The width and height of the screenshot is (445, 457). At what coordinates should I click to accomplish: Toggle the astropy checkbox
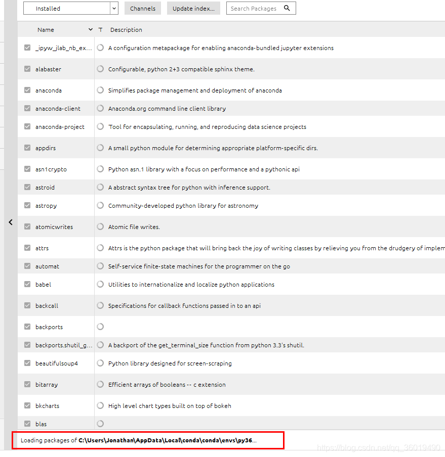point(27,205)
